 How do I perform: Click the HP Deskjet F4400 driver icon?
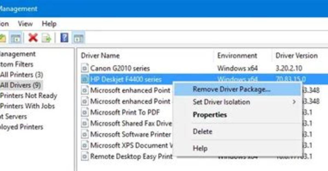click(85, 79)
